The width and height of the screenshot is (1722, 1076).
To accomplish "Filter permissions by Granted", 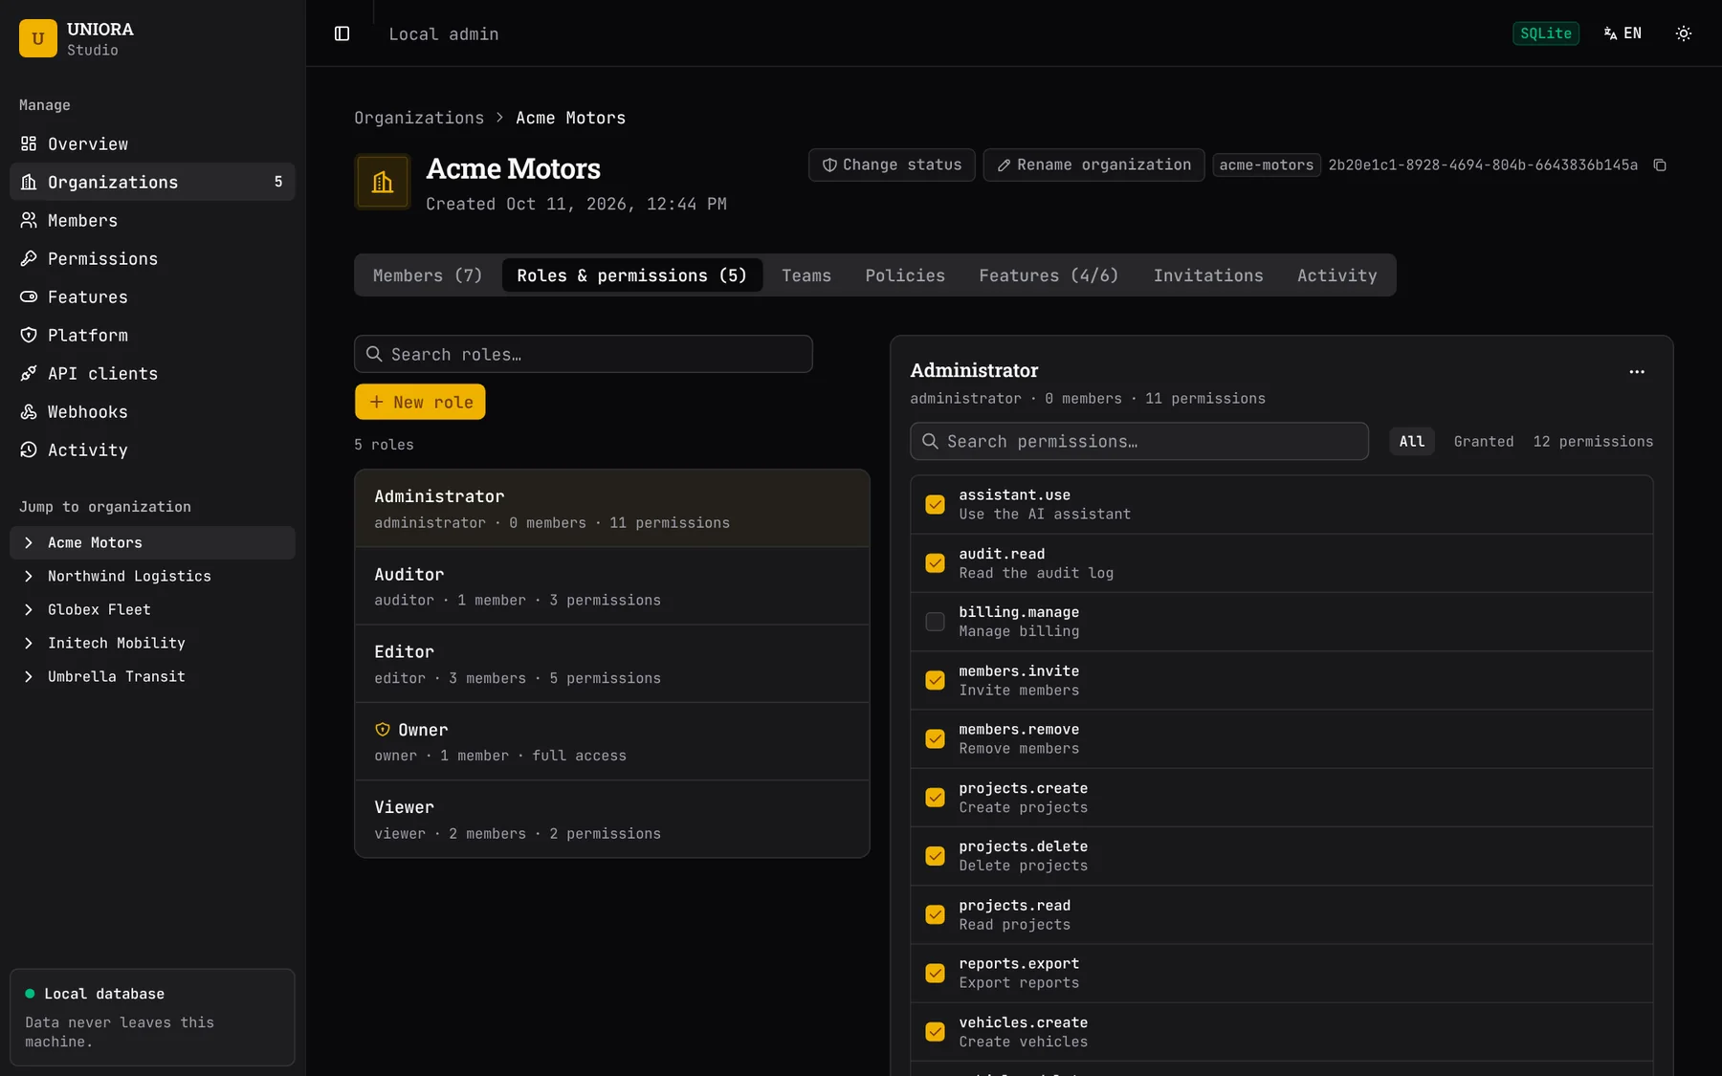I will (x=1484, y=441).
